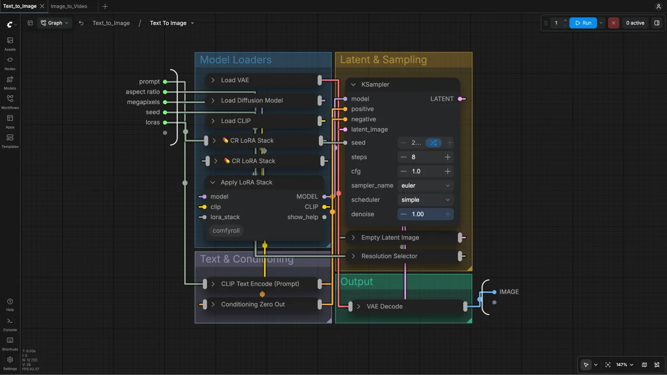Show keyboard Shortcuts panel

(x=10, y=344)
